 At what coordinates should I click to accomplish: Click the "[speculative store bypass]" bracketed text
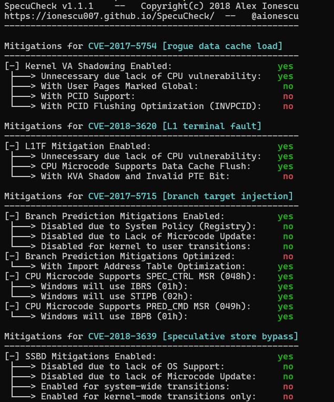230,337
